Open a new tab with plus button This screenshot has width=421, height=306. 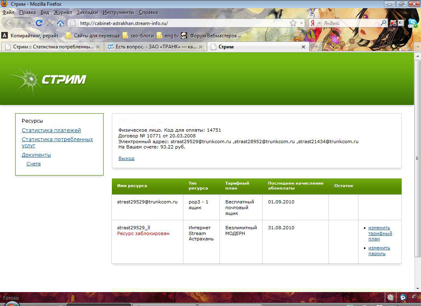point(316,47)
